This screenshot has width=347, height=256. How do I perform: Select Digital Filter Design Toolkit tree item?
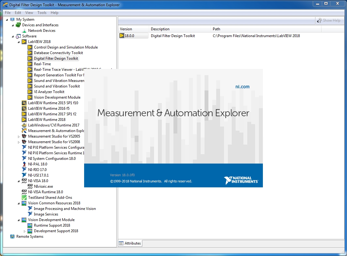(56, 58)
